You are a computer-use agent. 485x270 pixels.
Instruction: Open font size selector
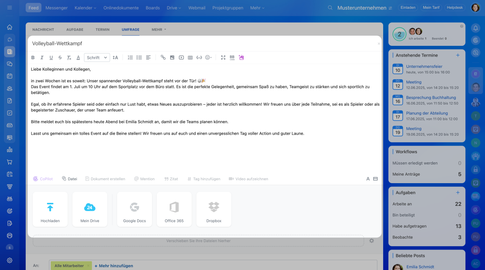tap(115, 58)
